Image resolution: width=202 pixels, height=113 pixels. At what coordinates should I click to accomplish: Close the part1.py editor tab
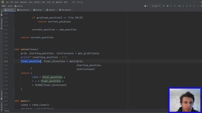[x=14, y=10]
